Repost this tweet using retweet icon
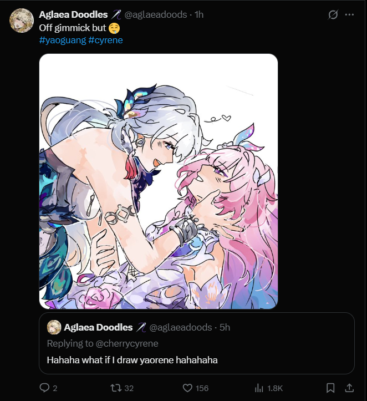The width and height of the screenshot is (367, 401). pos(116,388)
